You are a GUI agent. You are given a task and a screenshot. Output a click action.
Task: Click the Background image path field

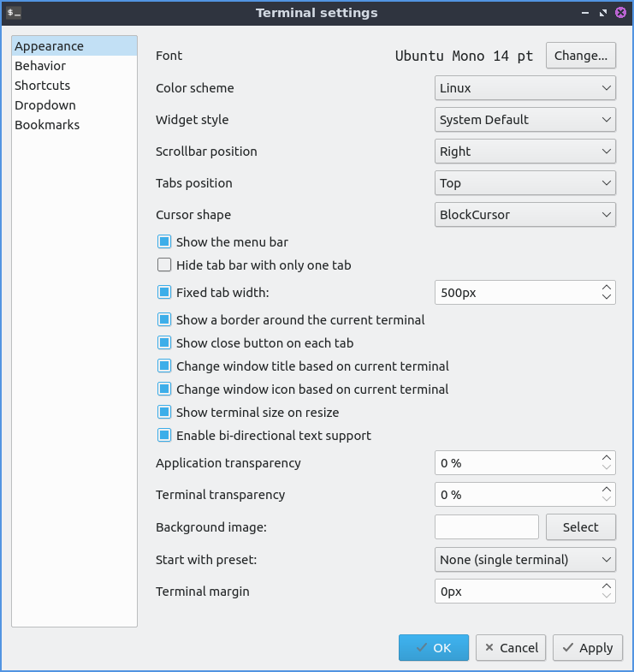point(487,527)
